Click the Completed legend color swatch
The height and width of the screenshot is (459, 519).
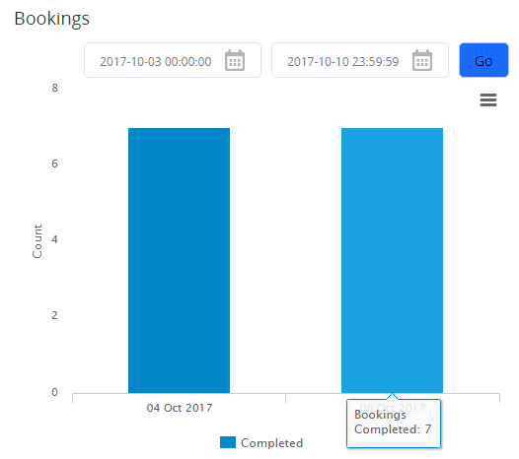[x=228, y=442]
